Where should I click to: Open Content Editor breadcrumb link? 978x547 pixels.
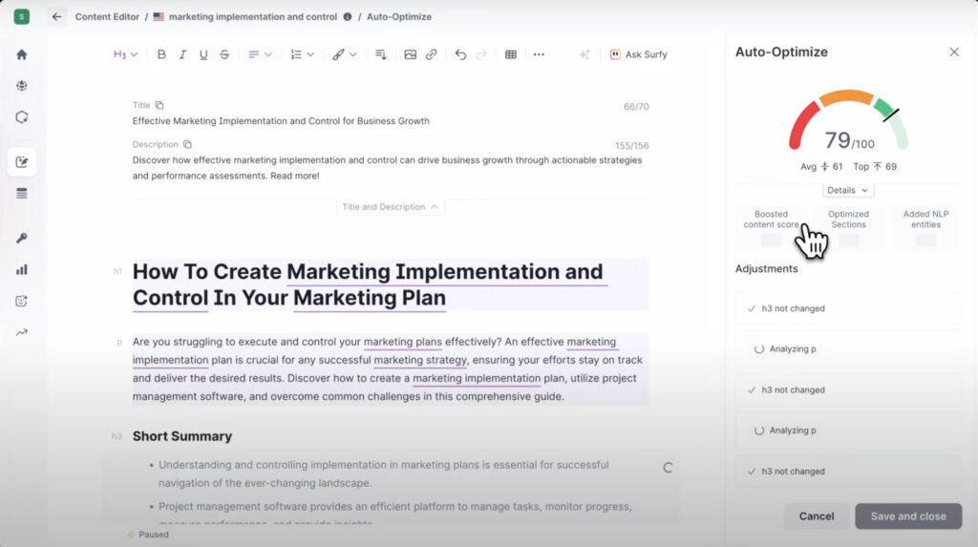pos(107,17)
